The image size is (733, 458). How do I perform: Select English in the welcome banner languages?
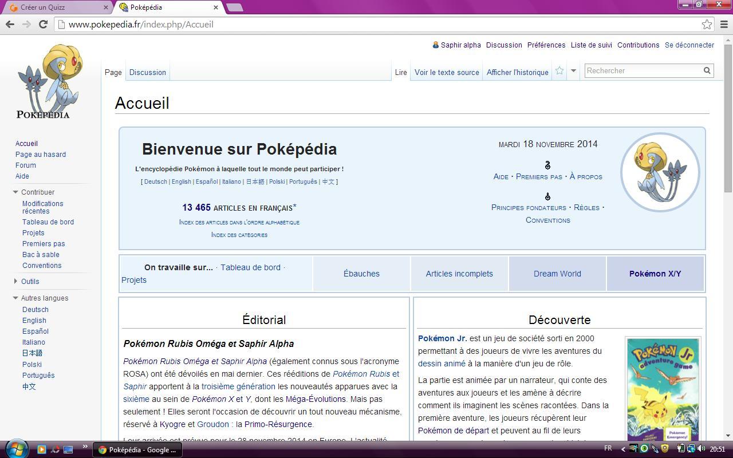[181, 181]
